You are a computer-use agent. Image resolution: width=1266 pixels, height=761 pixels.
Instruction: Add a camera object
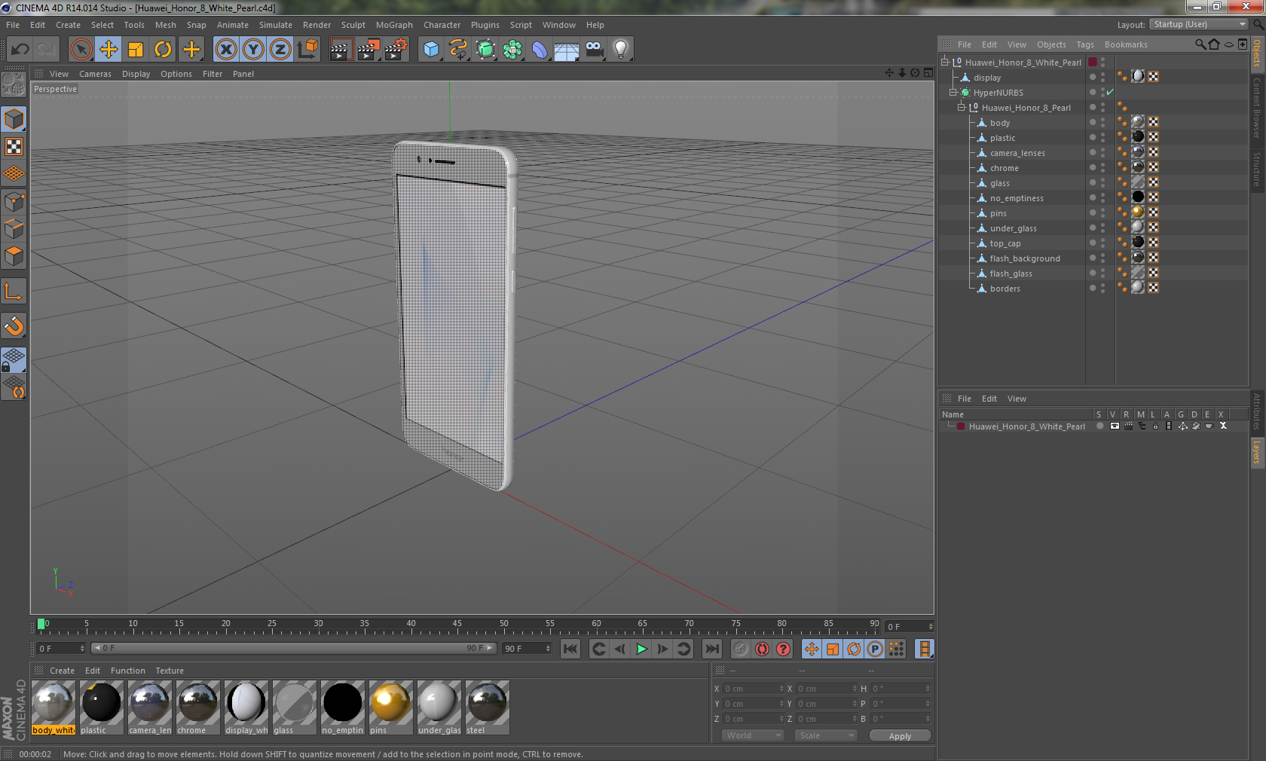coord(594,50)
